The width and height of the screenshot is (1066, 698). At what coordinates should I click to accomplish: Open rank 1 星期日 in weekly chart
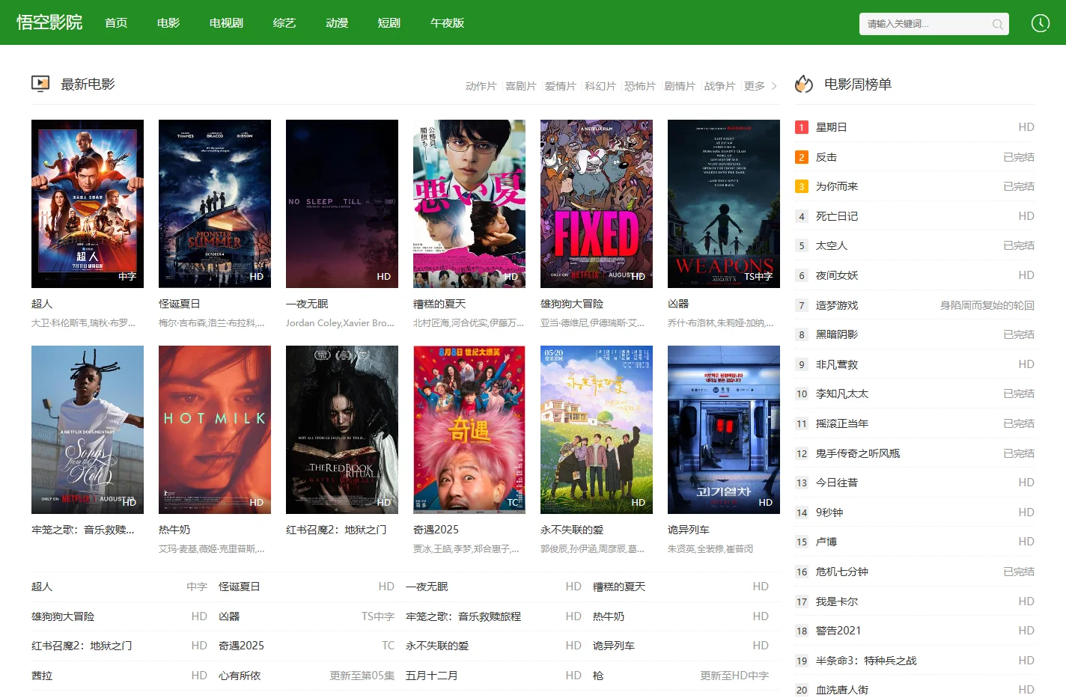pyautogui.click(x=915, y=127)
